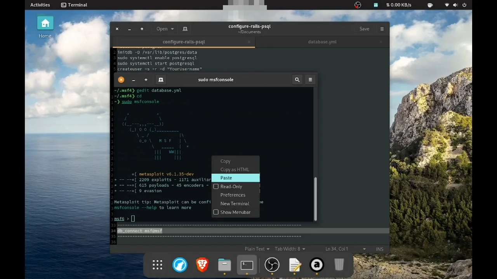Open the Activities overview

[40, 5]
